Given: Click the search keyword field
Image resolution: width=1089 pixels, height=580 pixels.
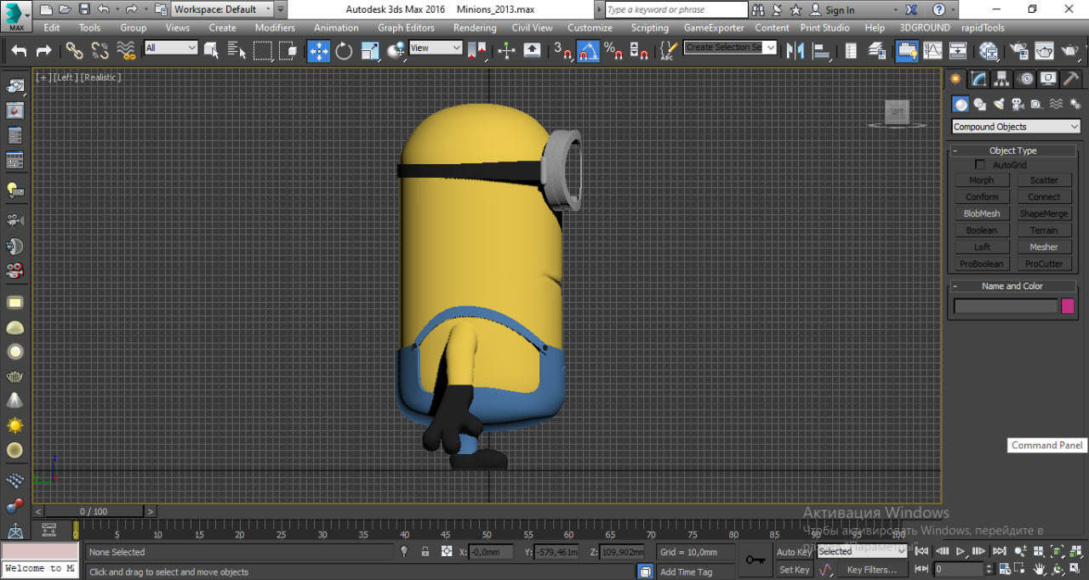Looking at the screenshot, I should point(676,9).
